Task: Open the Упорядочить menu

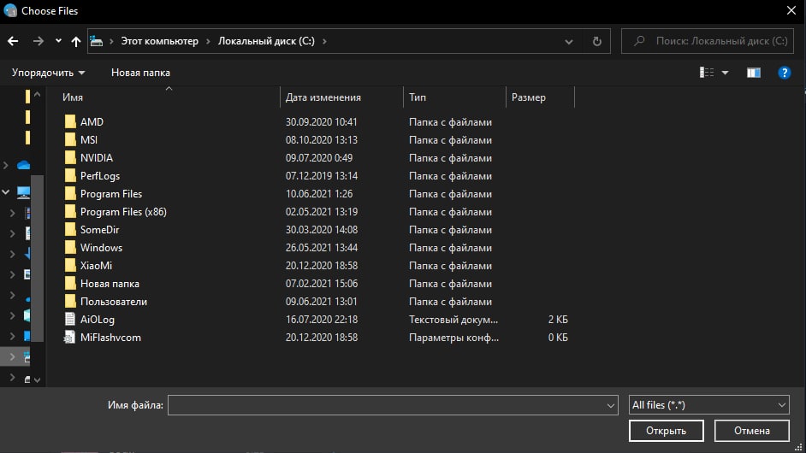Action: point(48,73)
